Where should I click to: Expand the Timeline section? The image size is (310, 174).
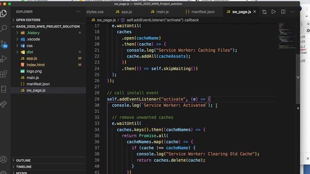click(x=24, y=167)
